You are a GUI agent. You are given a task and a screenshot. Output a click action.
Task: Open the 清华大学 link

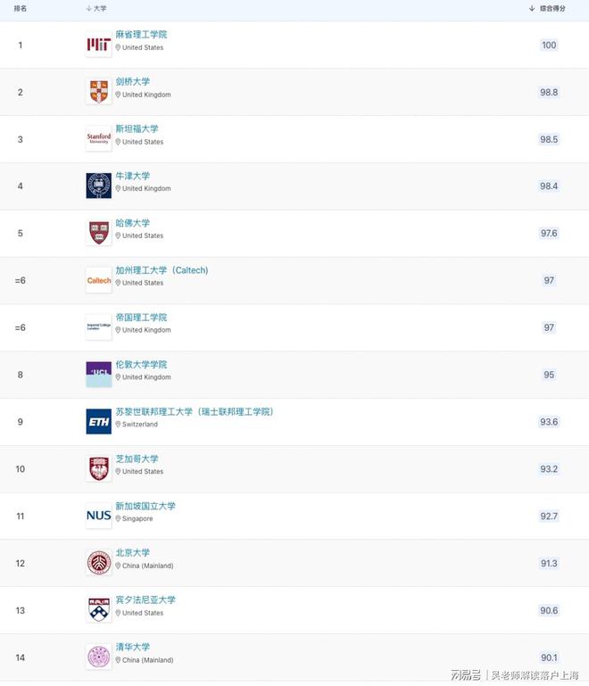coord(133,647)
